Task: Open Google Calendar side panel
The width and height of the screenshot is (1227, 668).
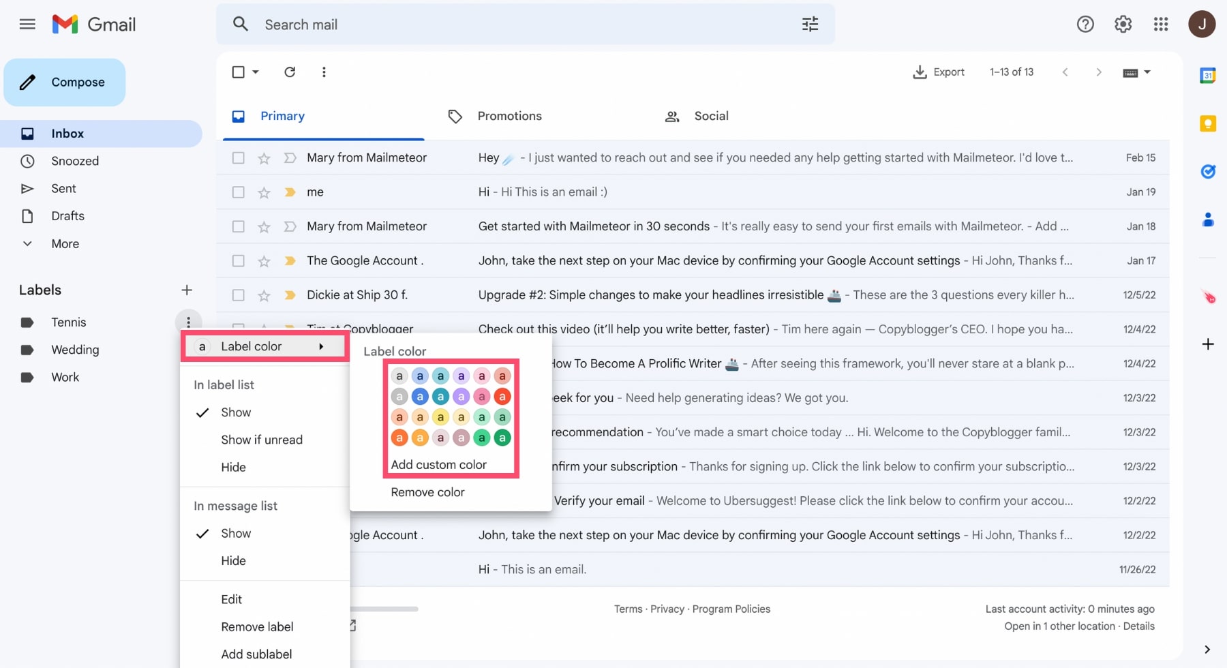Action: click(1208, 76)
